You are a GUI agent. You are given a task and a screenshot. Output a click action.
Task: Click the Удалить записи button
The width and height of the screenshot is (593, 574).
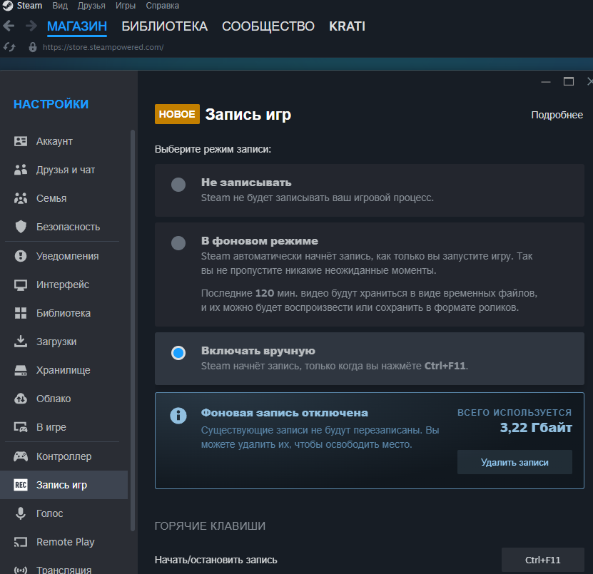point(515,462)
